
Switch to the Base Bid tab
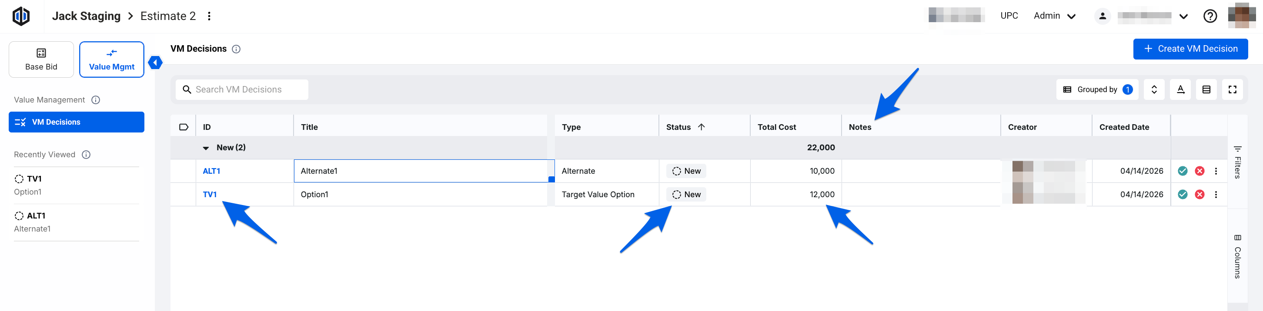pos(41,60)
